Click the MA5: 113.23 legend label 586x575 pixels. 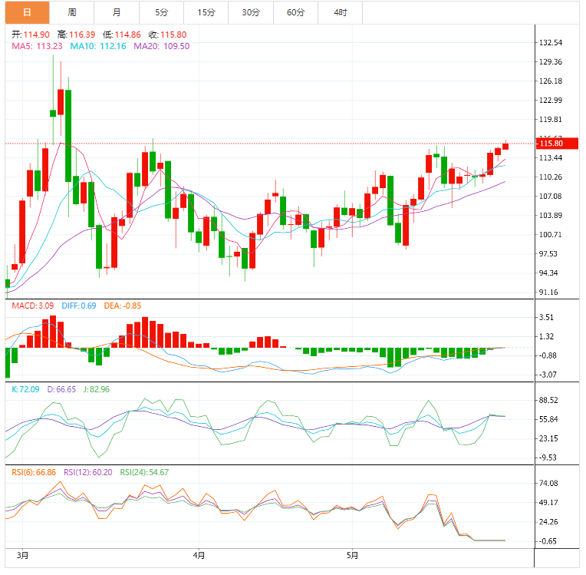coord(37,46)
